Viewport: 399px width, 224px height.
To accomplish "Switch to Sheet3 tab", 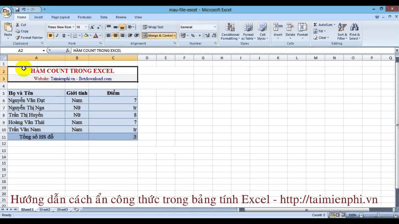I will coord(62,210).
